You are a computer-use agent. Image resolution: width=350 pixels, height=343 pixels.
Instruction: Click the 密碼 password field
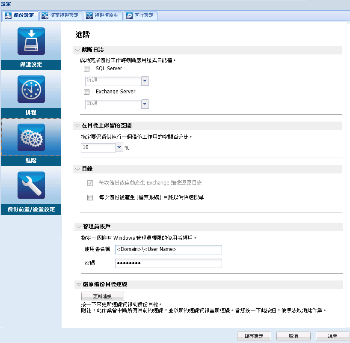(169, 263)
